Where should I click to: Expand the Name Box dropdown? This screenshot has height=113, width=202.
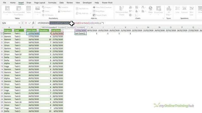coord(19,23)
